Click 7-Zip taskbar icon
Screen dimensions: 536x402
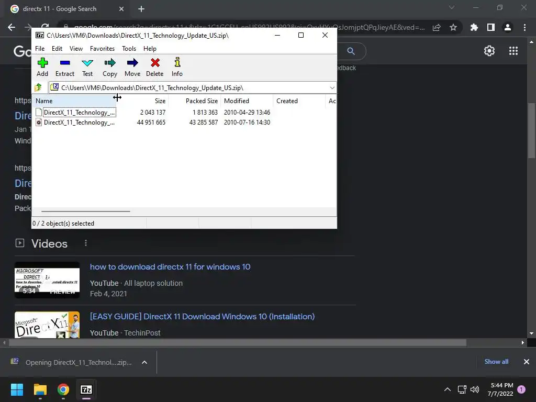click(86, 389)
